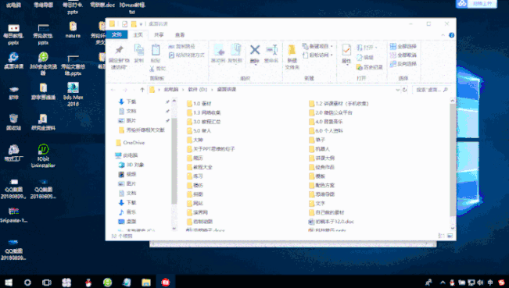Select the folder about PPT (关于PPT...)
The image size is (509, 288).
pyautogui.click(x=210, y=149)
